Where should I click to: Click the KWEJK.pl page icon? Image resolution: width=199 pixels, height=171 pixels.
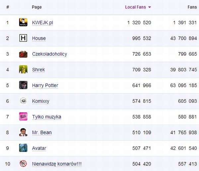(23, 23)
